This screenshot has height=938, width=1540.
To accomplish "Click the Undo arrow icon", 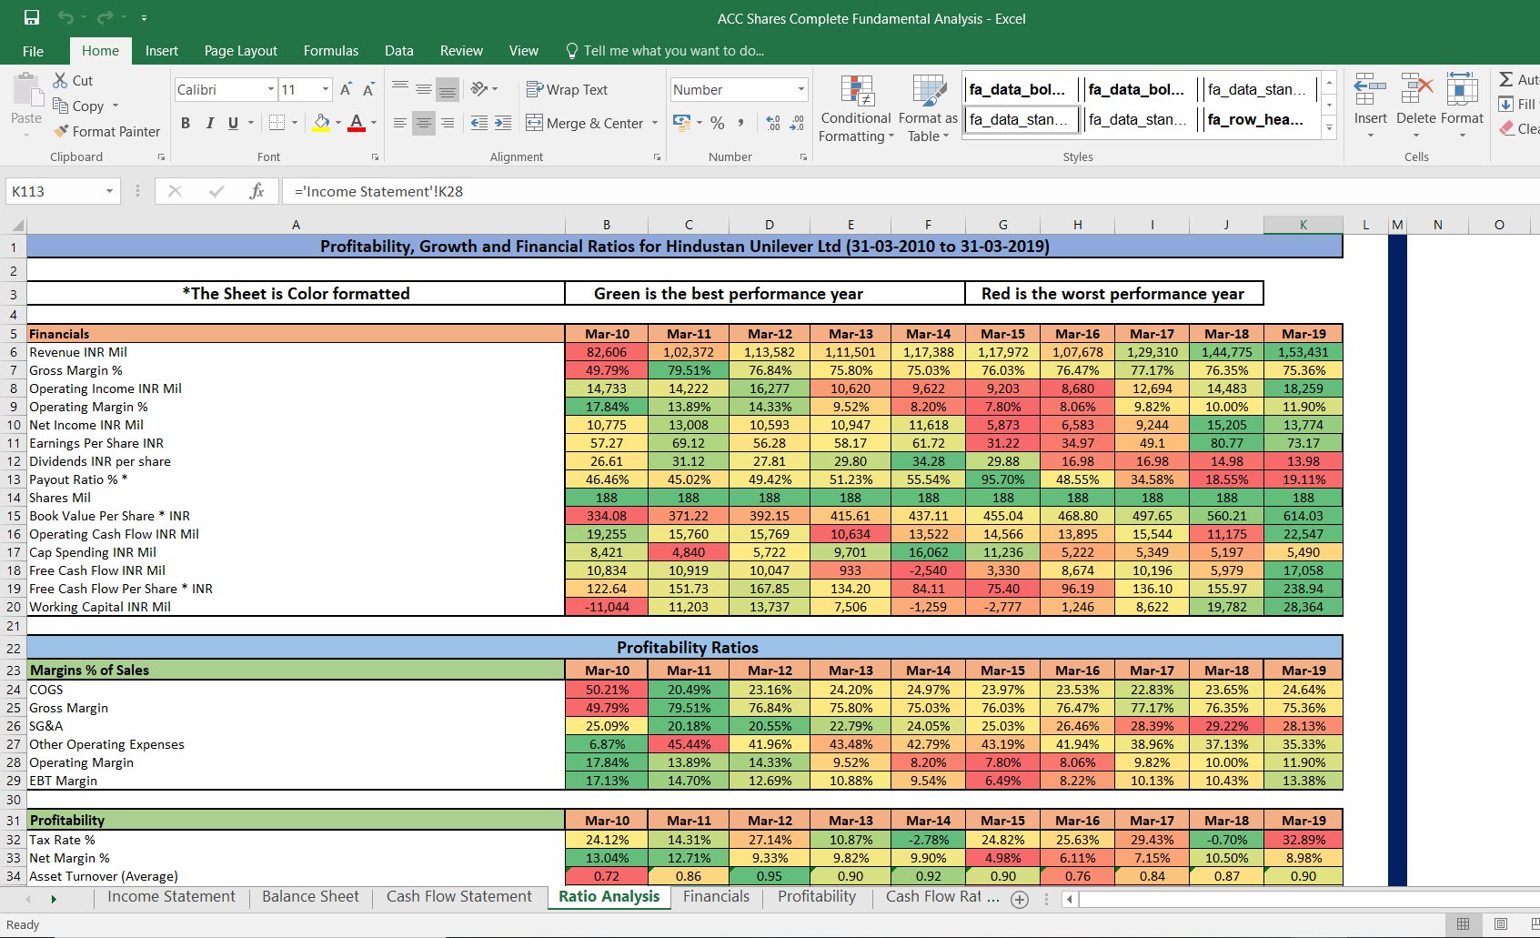I will pyautogui.click(x=65, y=17).
